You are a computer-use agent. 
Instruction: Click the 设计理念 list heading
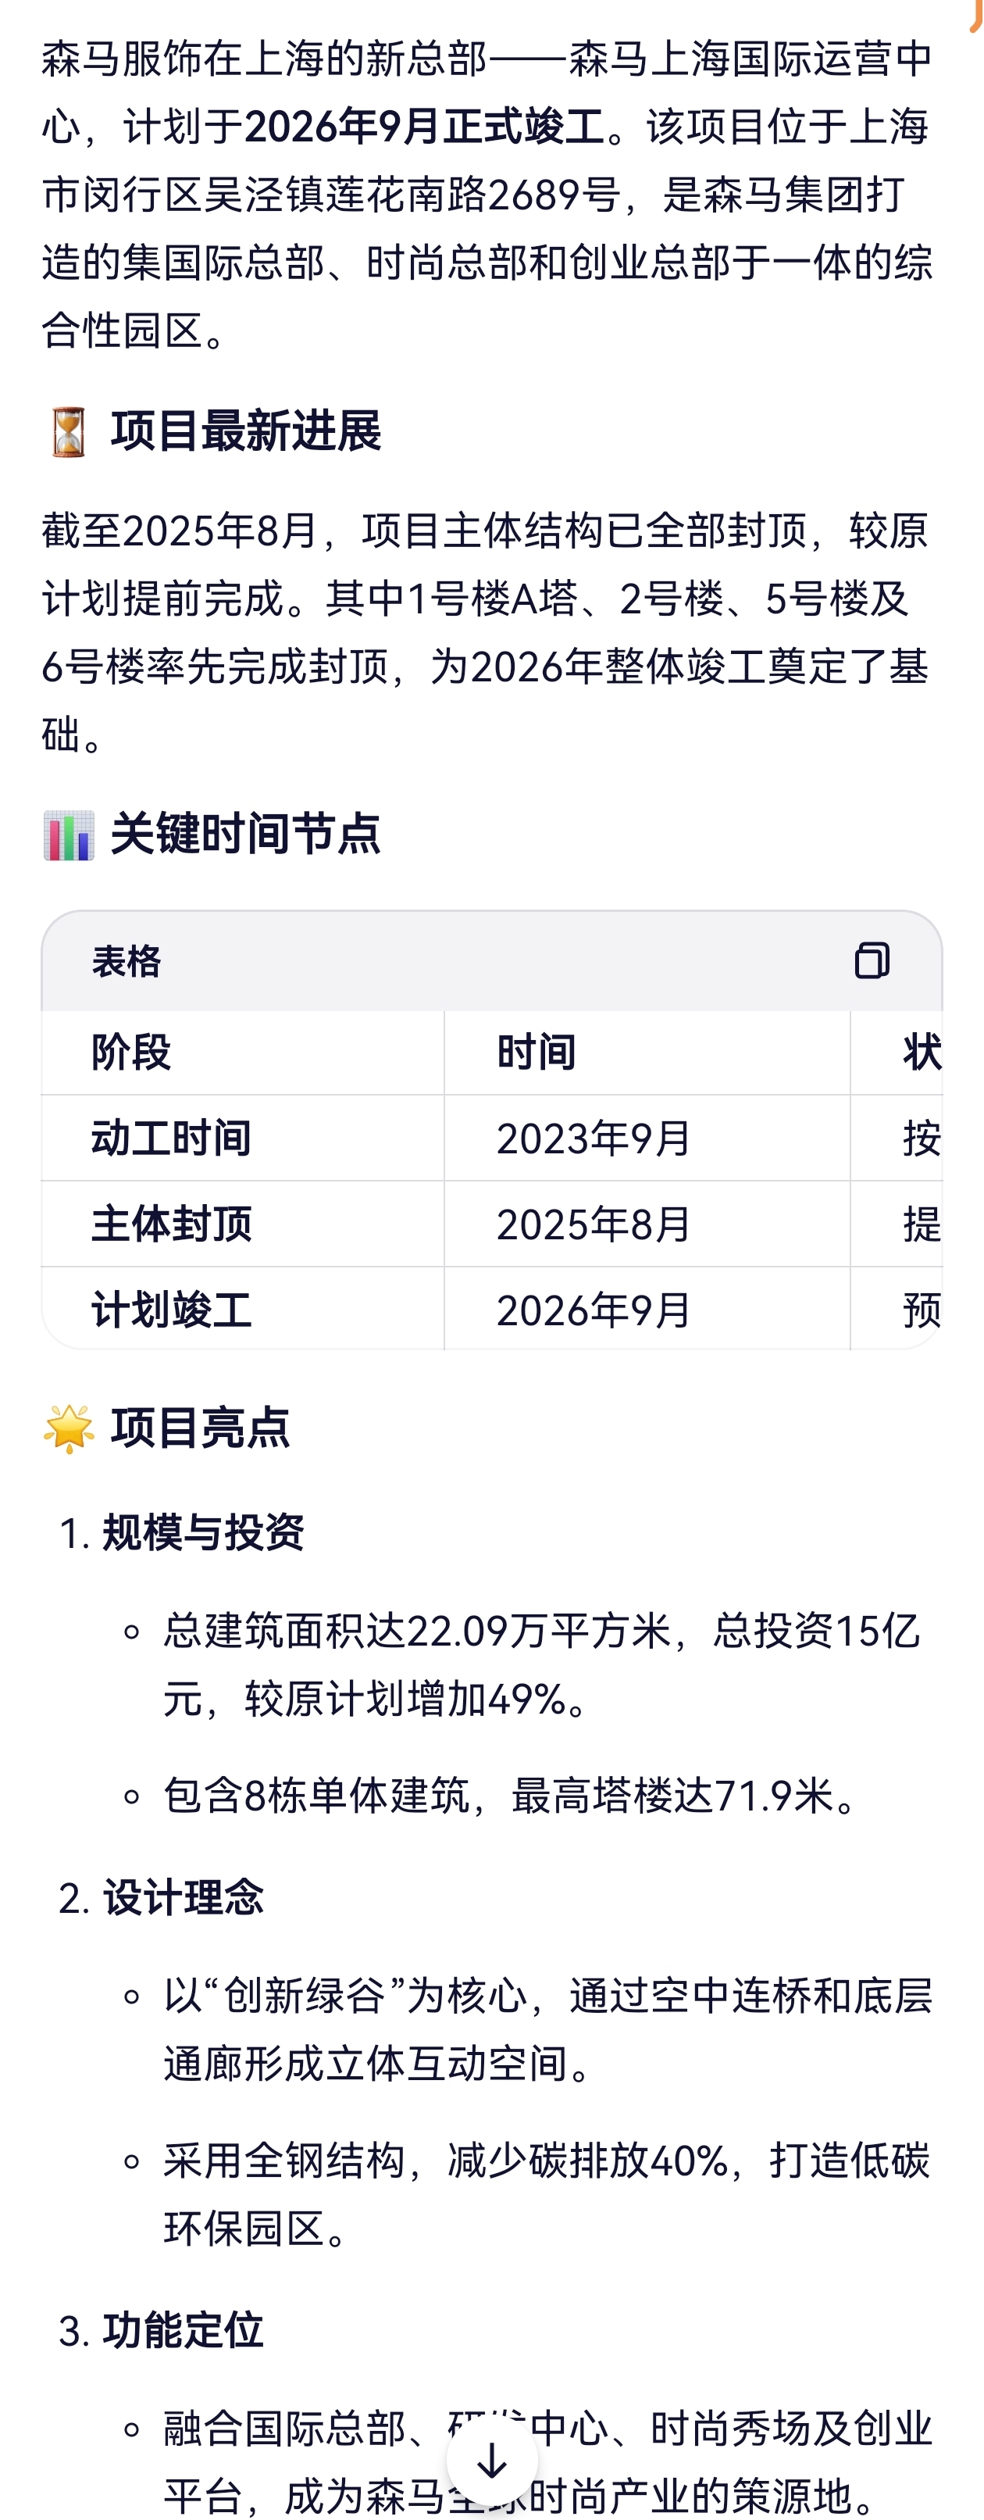pyautogui.click(x=183, y=1898)
